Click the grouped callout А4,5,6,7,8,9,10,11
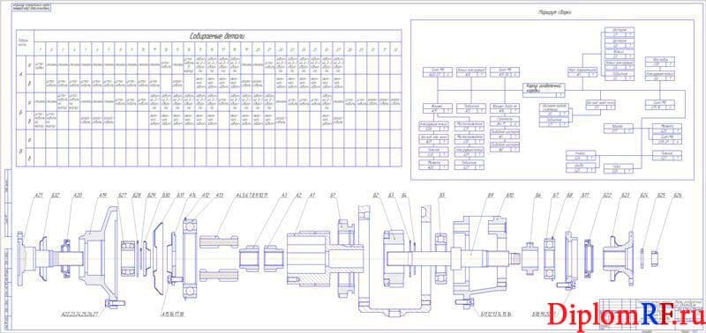 [252, 196]
